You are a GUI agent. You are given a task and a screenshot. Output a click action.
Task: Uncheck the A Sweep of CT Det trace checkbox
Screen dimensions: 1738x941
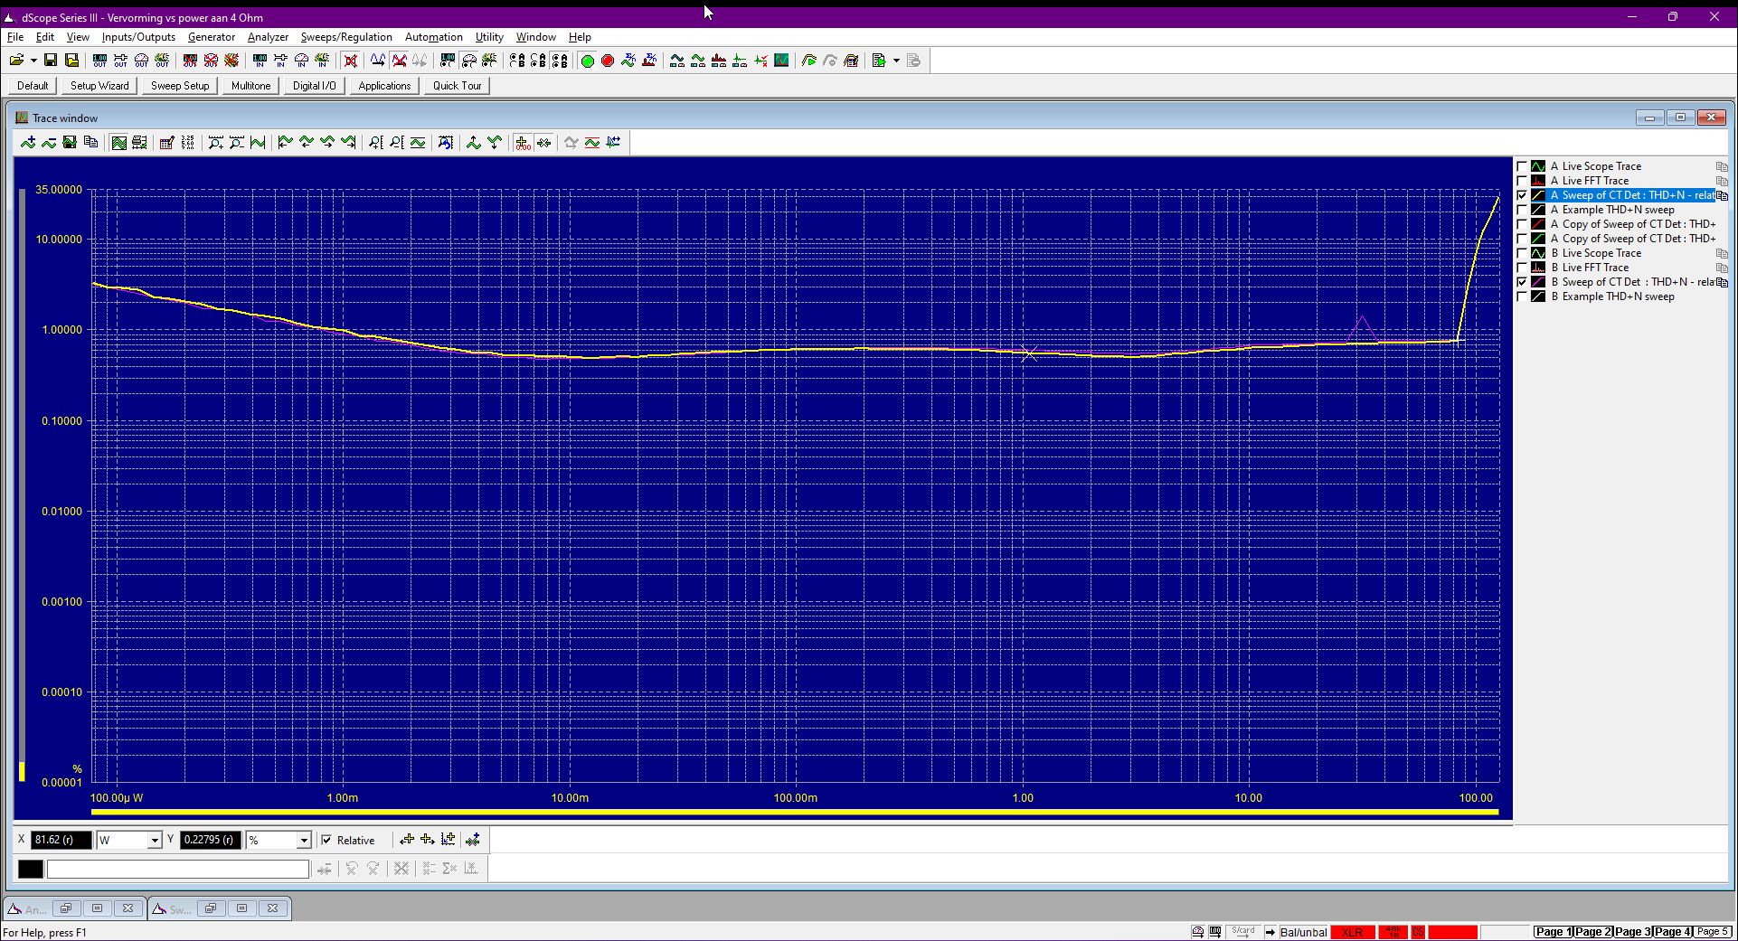[x=1522, y=195]
